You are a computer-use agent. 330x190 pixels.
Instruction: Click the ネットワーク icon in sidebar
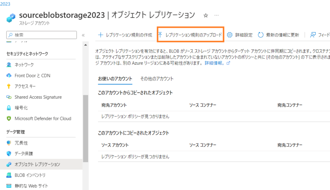[x=9, y=65]
